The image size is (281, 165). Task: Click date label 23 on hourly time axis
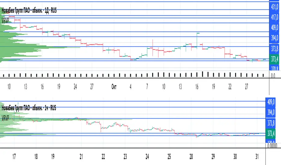[125, 157]
